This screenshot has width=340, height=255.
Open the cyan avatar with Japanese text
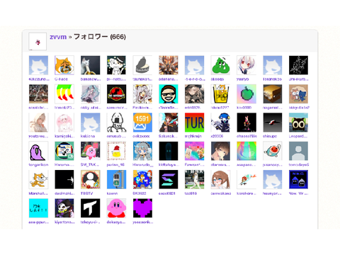38,208
